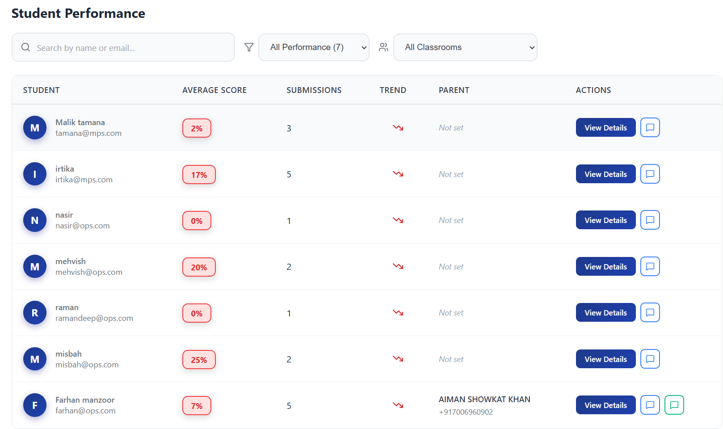
Task: Open the message icon for mehvish
Action: (650, 266)
